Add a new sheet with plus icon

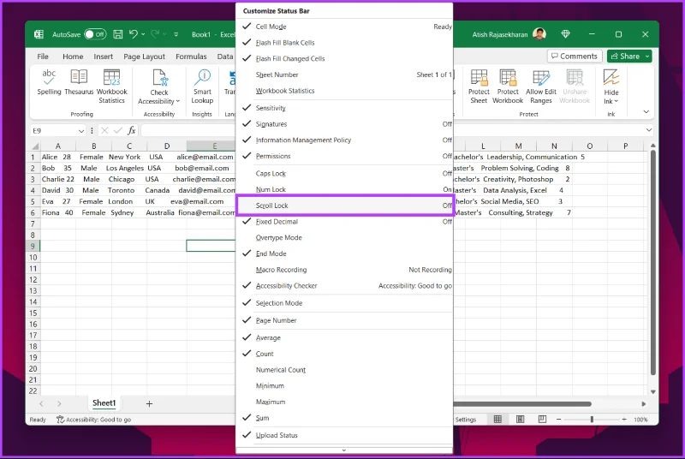tap(149, 403)
